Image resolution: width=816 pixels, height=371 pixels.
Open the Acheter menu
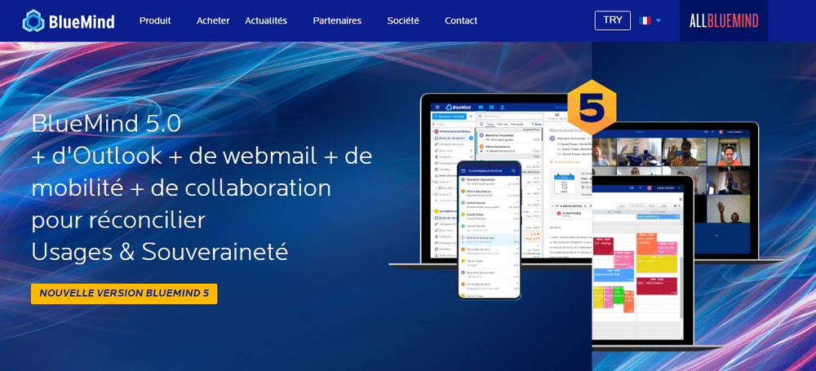213,20
